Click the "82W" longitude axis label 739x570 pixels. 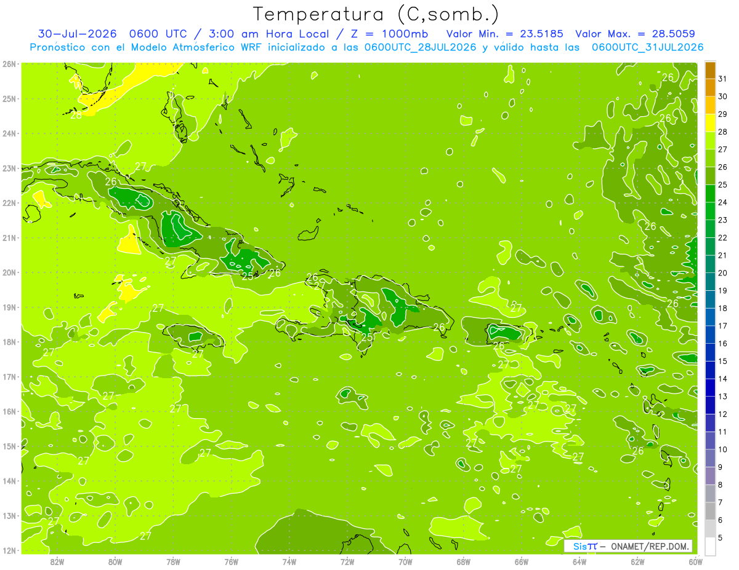pyautogui.click(x=57, y=561)
